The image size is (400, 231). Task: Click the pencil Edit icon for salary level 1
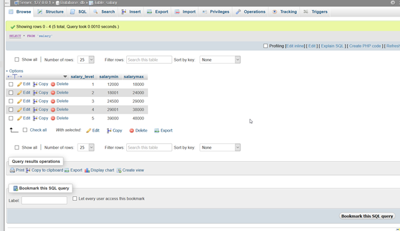(x=20, y=84)
